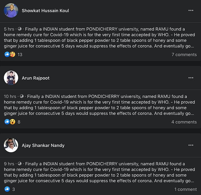
Task: Open Arun Rajpoot's profile name link
Action: pos(36,78)
